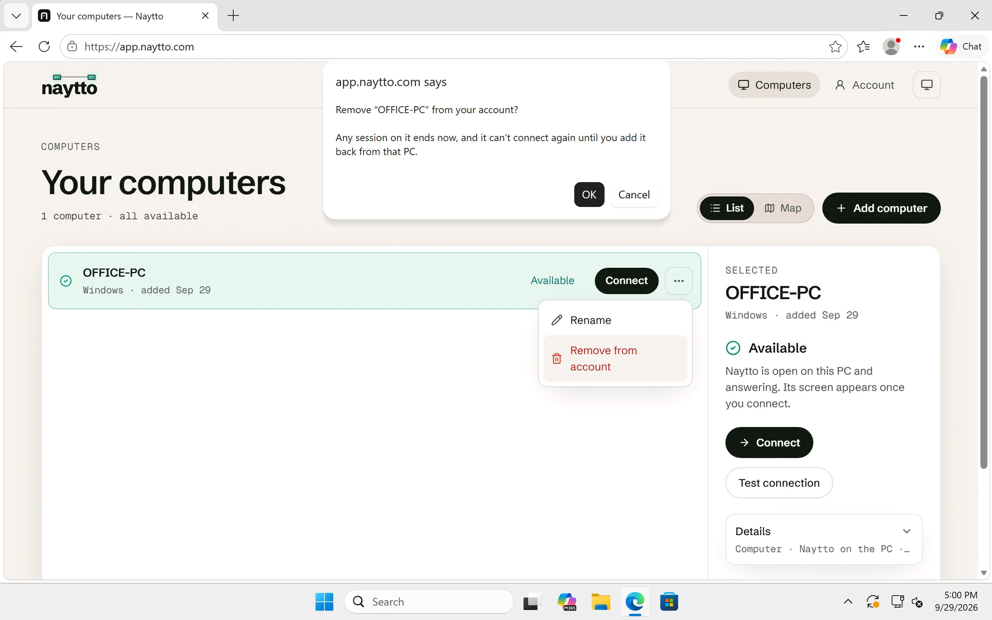The height and width of the screenshot is (620, 992).
Task: Click the display/network tray icon
Action: click(x=897, y=602)
